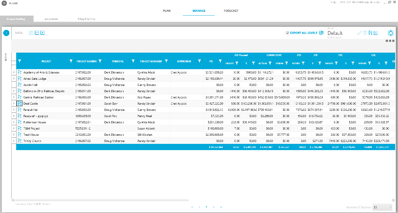Go to last page of records
Image resolution: width=398 pixels, height=213 pixels.
pyautogui.click(x=221, y=207)
